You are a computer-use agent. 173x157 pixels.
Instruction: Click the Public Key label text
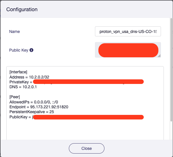coord(19,50)
